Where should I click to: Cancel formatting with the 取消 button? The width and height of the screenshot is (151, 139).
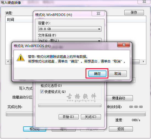(x=118, y=74)
